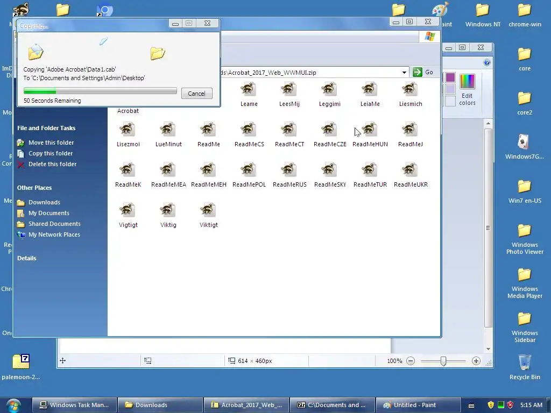Click the LueMinut file icon
The image size is (551, 413).
point(168,130)
